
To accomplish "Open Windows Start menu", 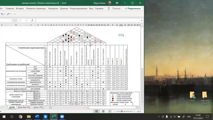I will (4, 117).
